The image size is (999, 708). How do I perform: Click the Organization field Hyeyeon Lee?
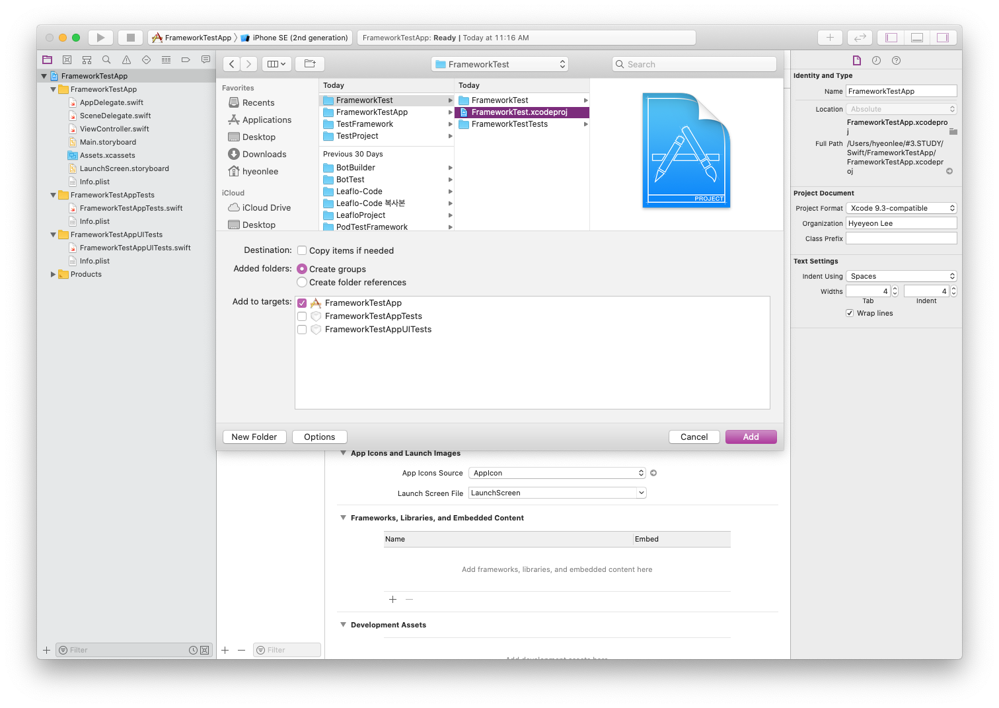point(901,223)
